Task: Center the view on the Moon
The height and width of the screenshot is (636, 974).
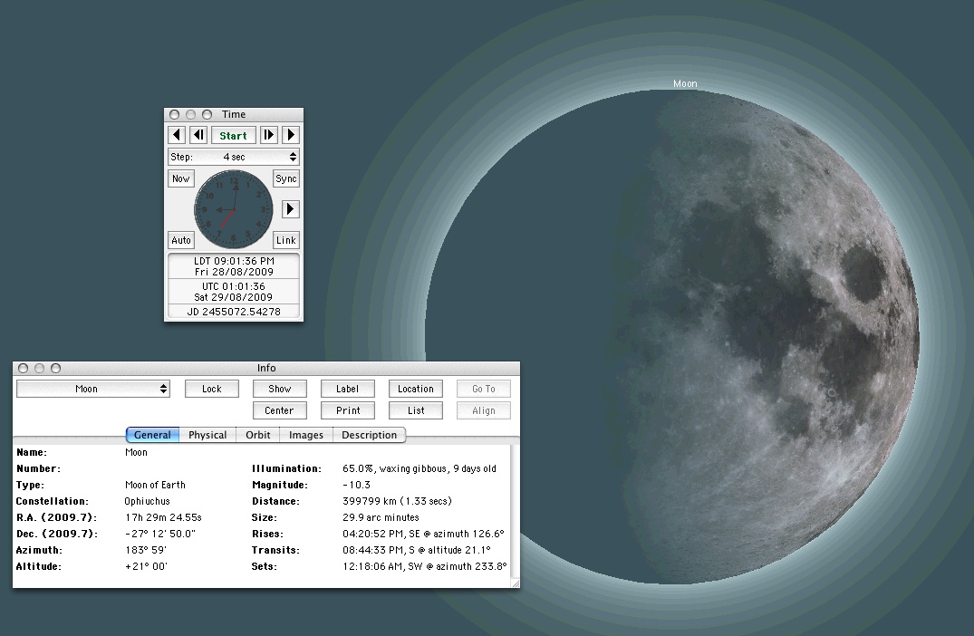Action: 280,410
